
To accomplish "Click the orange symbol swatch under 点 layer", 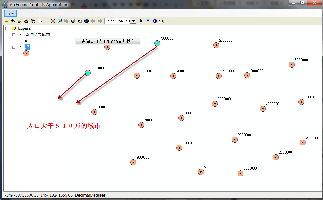I will 26,53.
